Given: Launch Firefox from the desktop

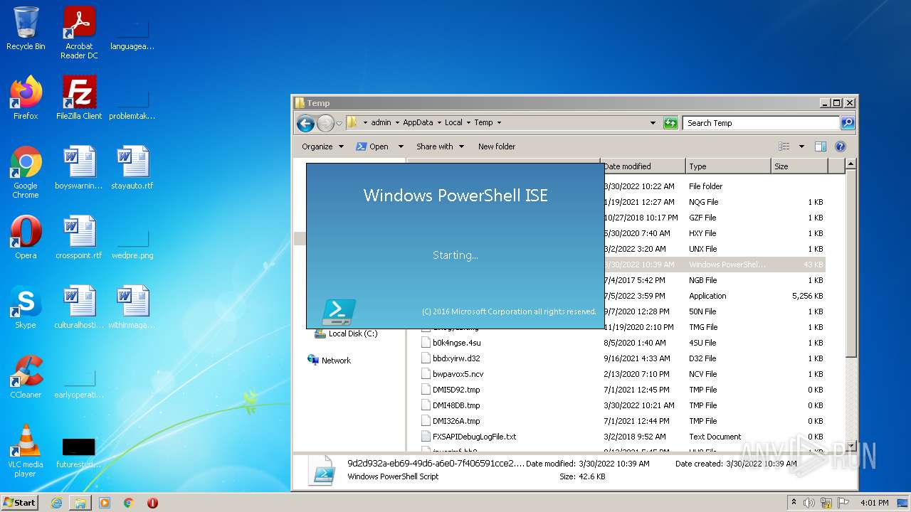Looking at the screenshot, I should click(x=26, y=98).
